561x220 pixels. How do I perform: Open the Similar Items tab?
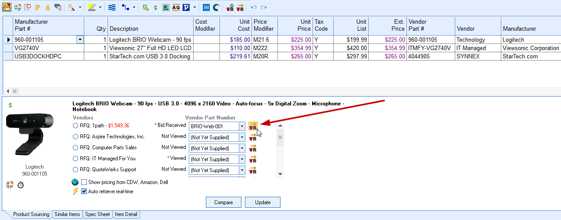coord(67,215)
